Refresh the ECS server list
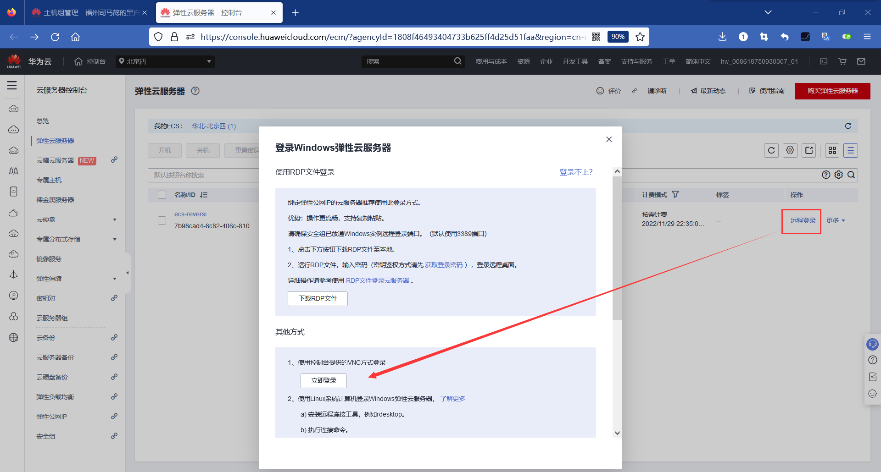Viewport: 881px width, 472px height. [x=771, y=150]
